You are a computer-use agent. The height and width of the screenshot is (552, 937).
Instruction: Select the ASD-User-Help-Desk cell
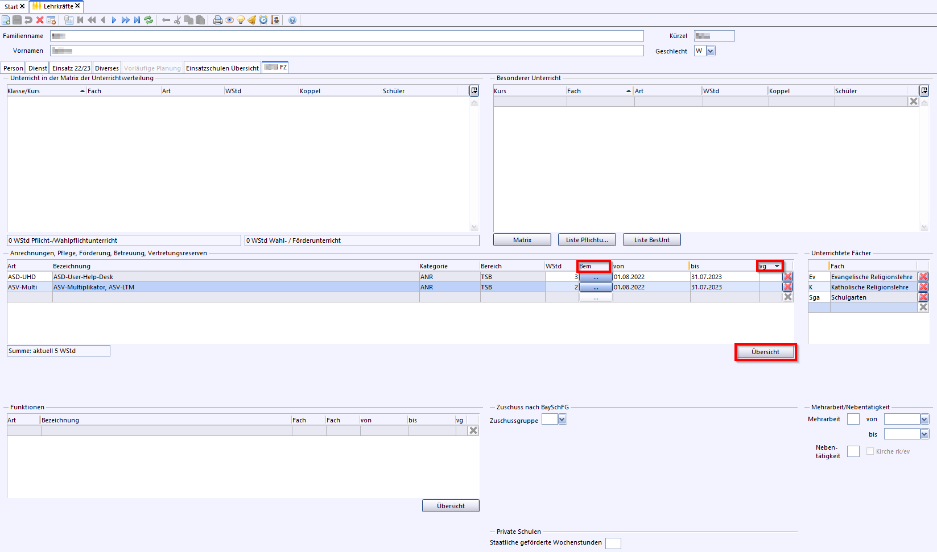(x=236, y=277)
